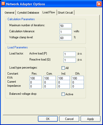The height and width of the screenshot is (125, 103).
Task: Open the Cymdist Database tab
Action: [28, 13]
